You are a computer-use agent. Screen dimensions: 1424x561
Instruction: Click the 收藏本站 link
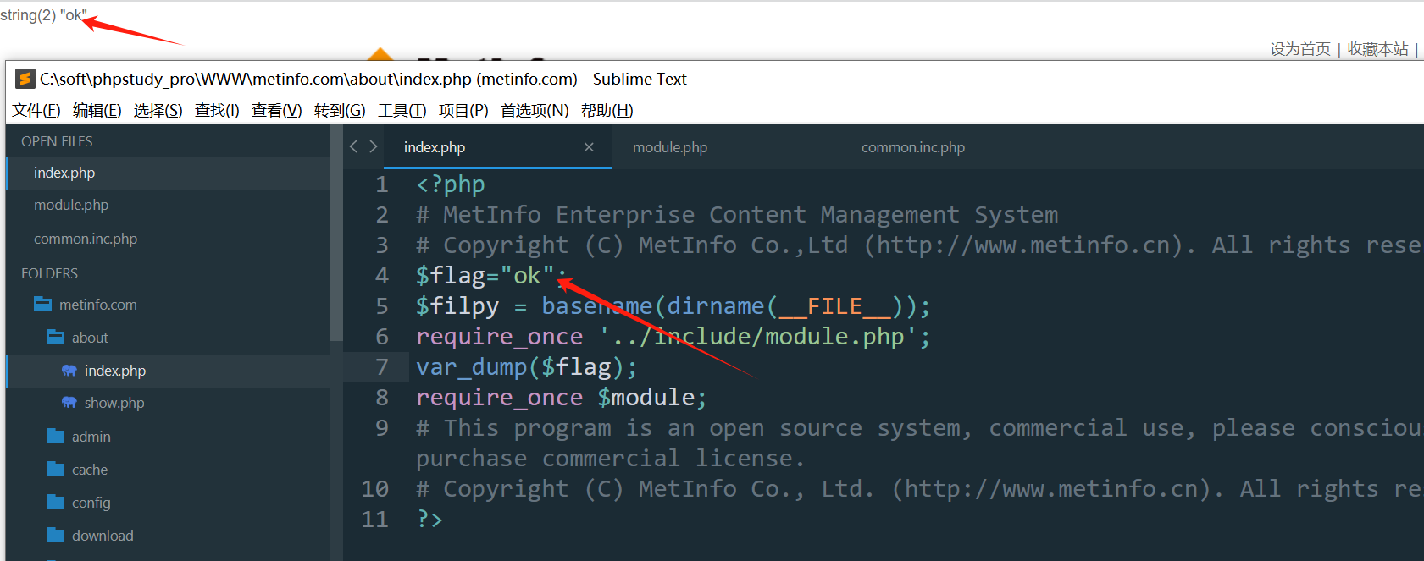pos(1377,49)
